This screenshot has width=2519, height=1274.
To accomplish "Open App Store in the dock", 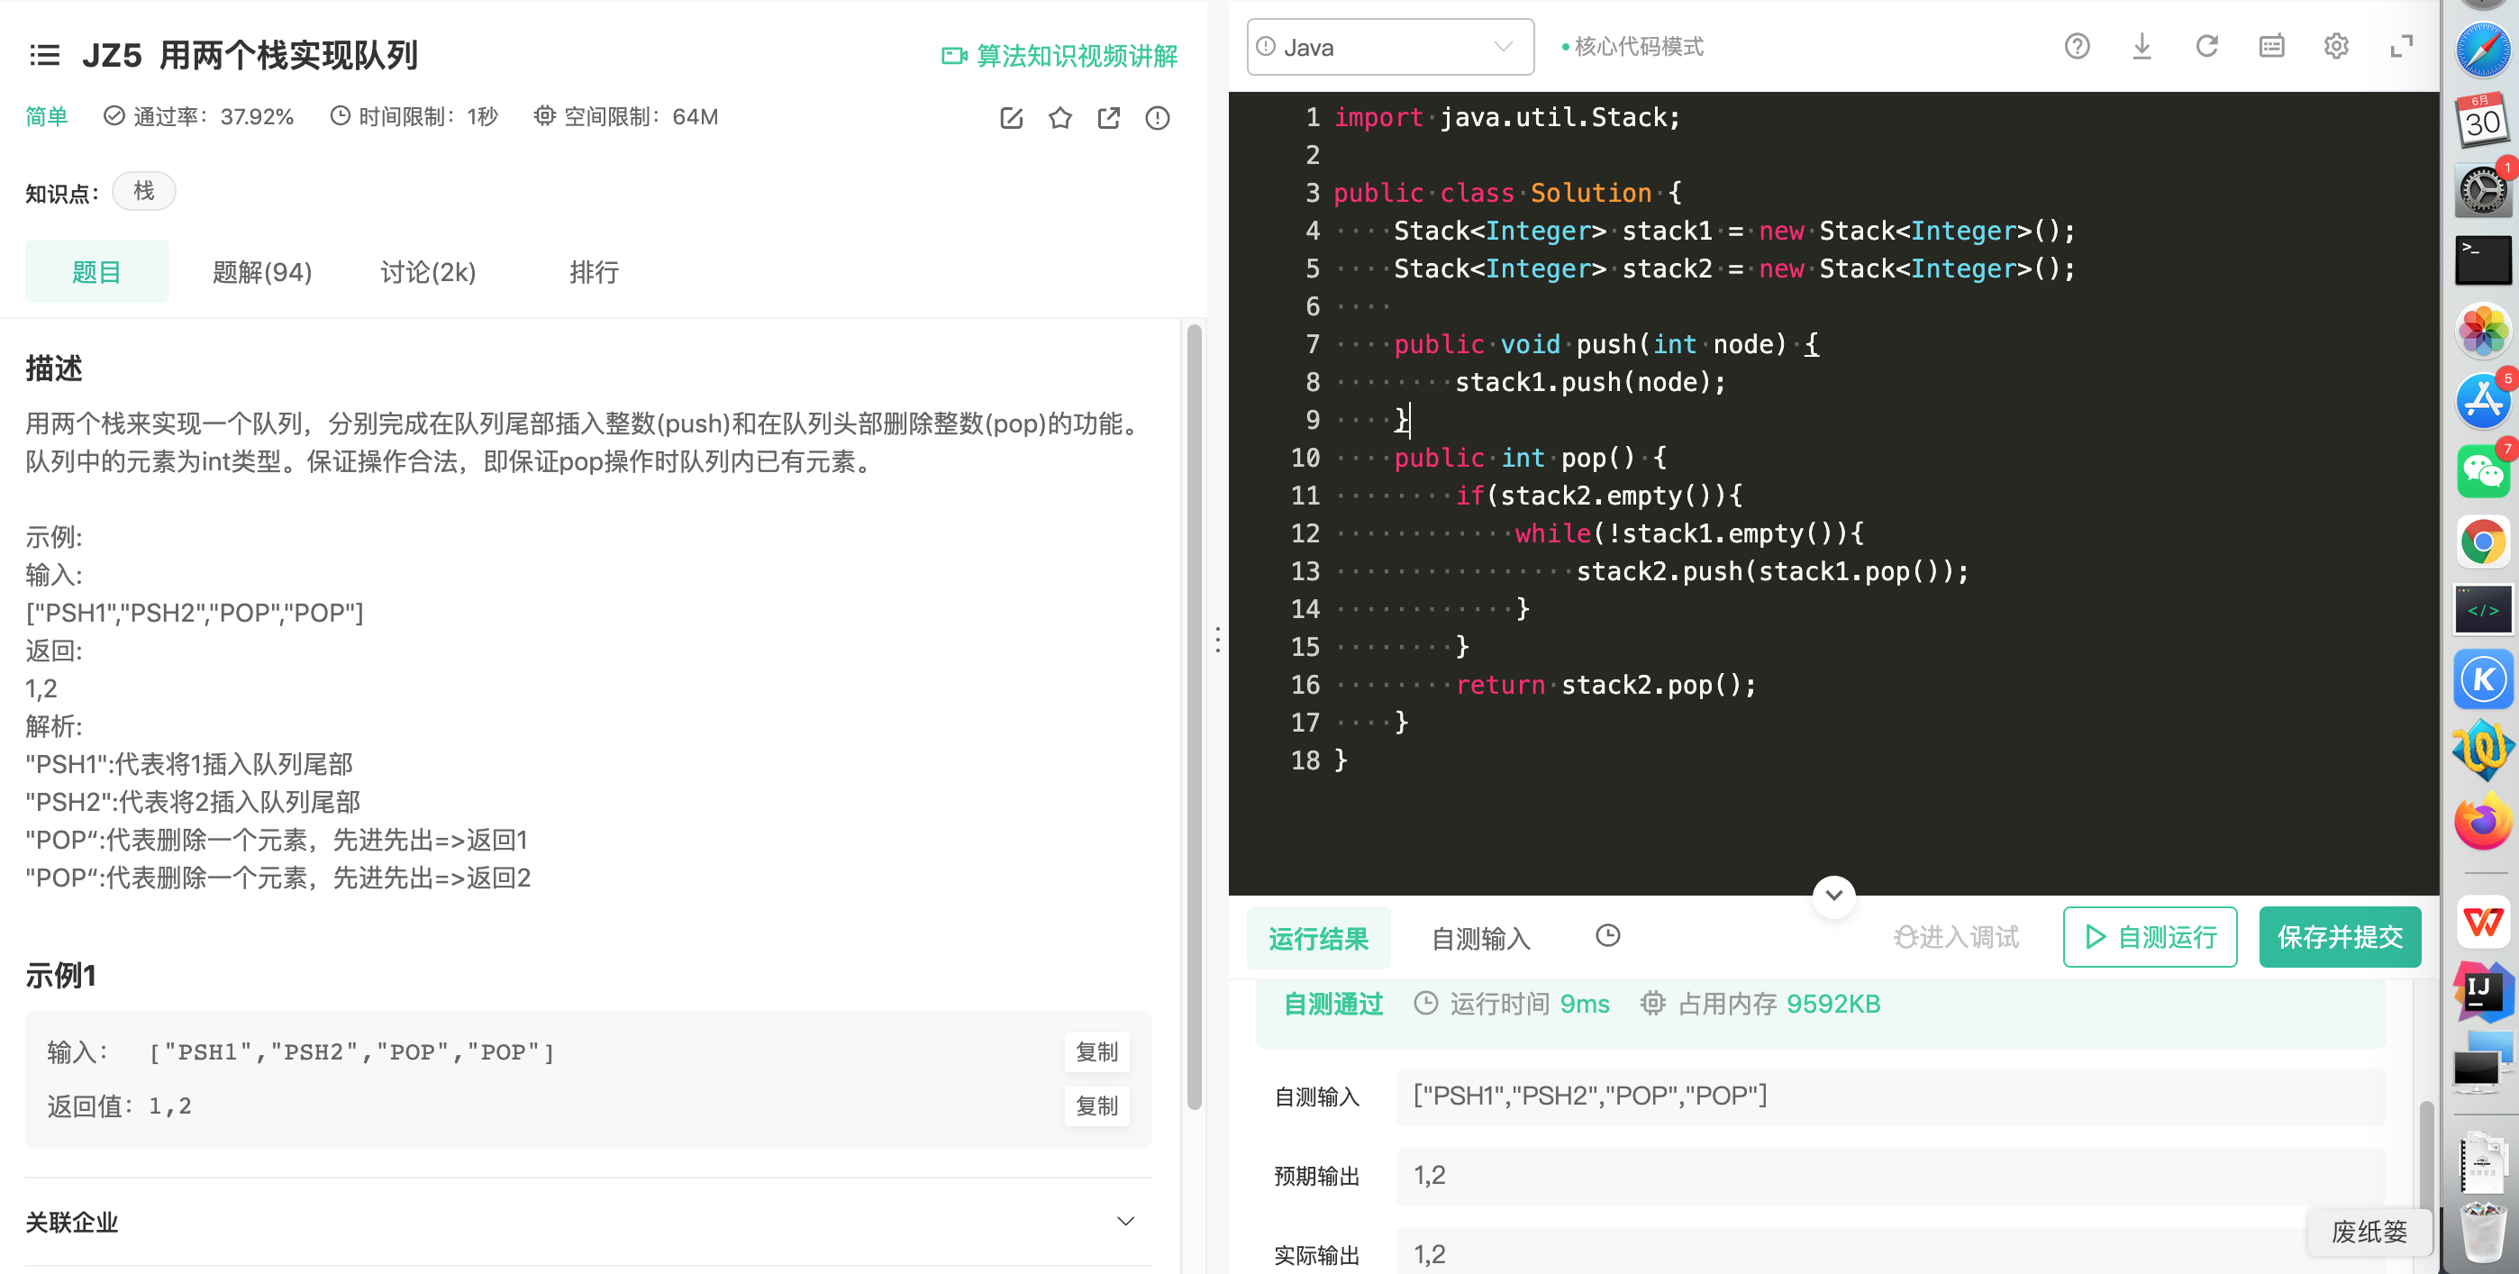I will pyautogui.click(x=2483, y=401).
